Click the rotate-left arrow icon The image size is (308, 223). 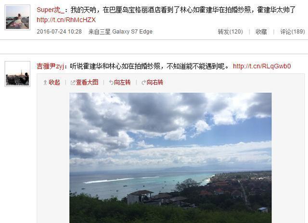tap(111, 83)
